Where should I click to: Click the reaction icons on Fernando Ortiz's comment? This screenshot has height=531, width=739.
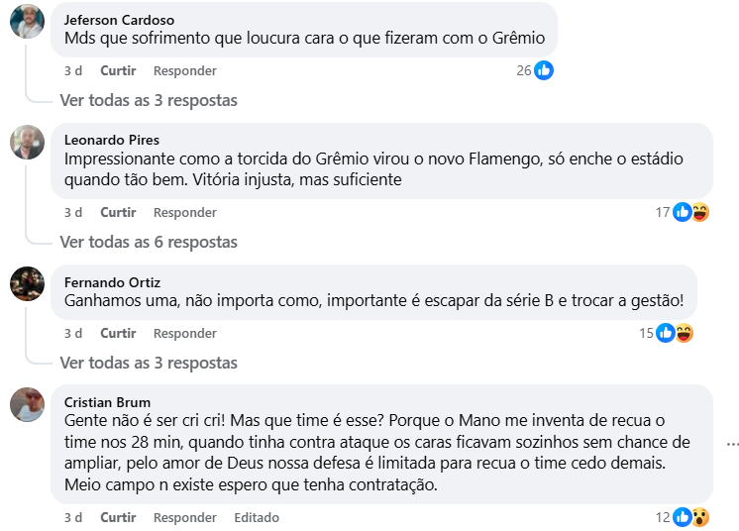(x=674, y=333)
